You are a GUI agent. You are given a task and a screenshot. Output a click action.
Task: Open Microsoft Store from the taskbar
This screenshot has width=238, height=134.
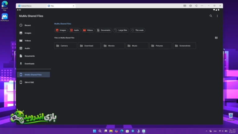(x=127, y=131)
